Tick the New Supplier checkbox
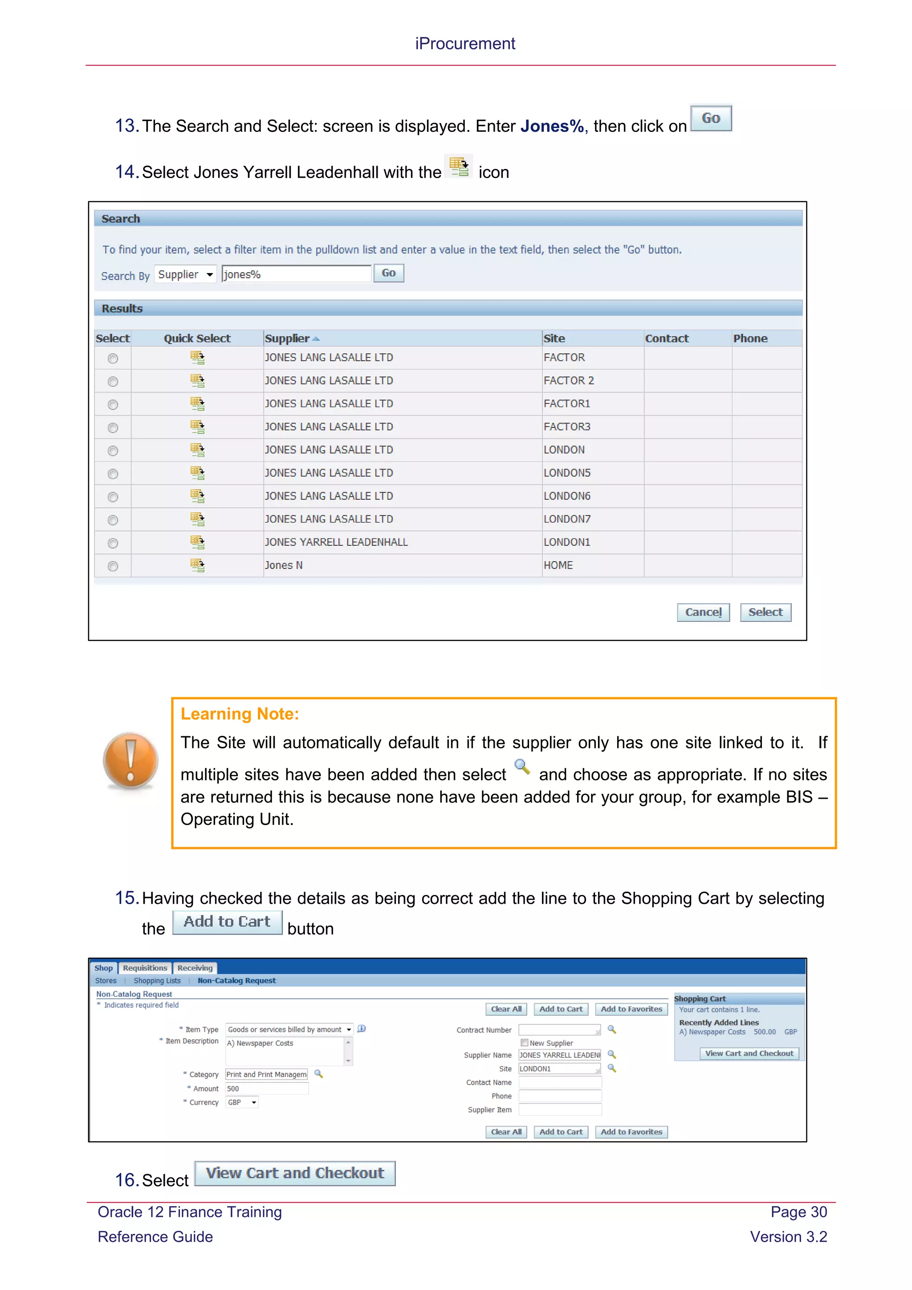Viewport: 912px width, 1290px height. click(525, 1043)
